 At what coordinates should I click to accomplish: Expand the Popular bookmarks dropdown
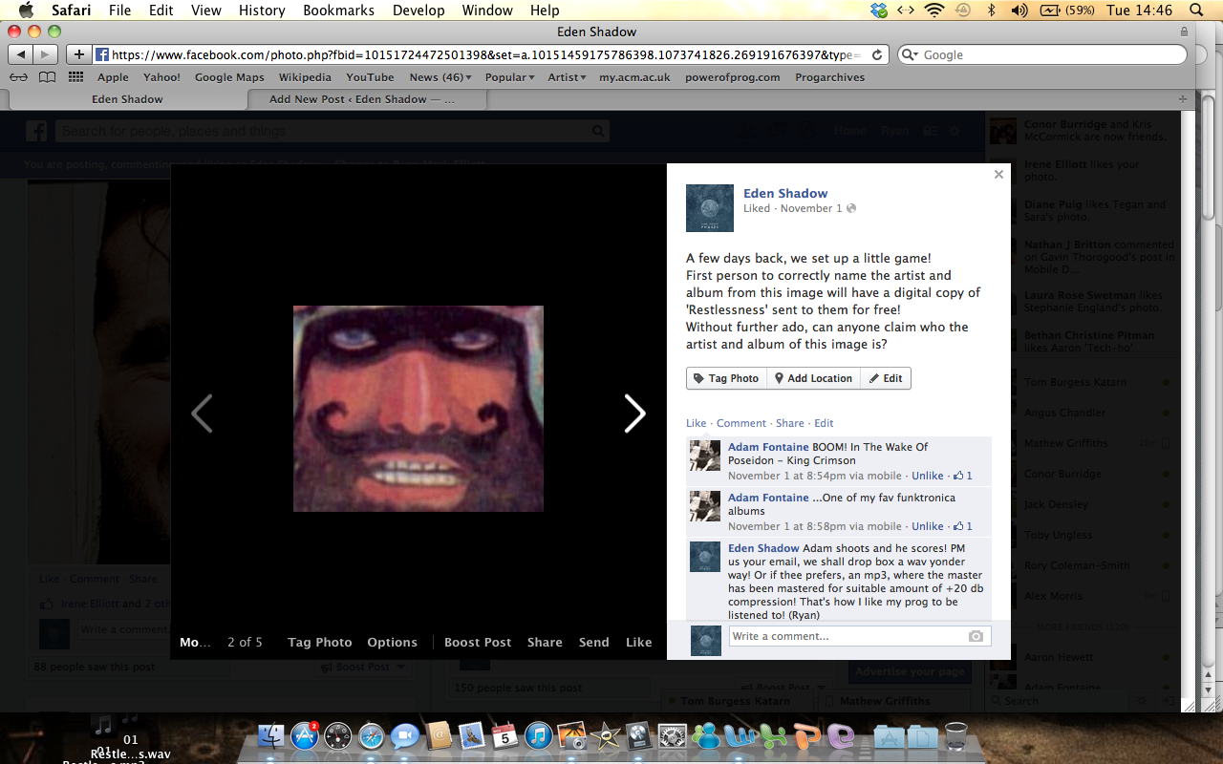click(x=509, y=77)
